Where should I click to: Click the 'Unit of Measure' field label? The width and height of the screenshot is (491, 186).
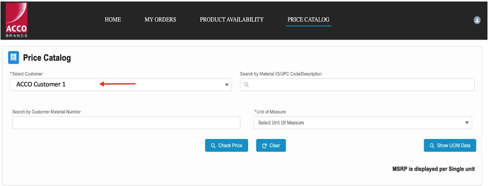coord(271,112)
